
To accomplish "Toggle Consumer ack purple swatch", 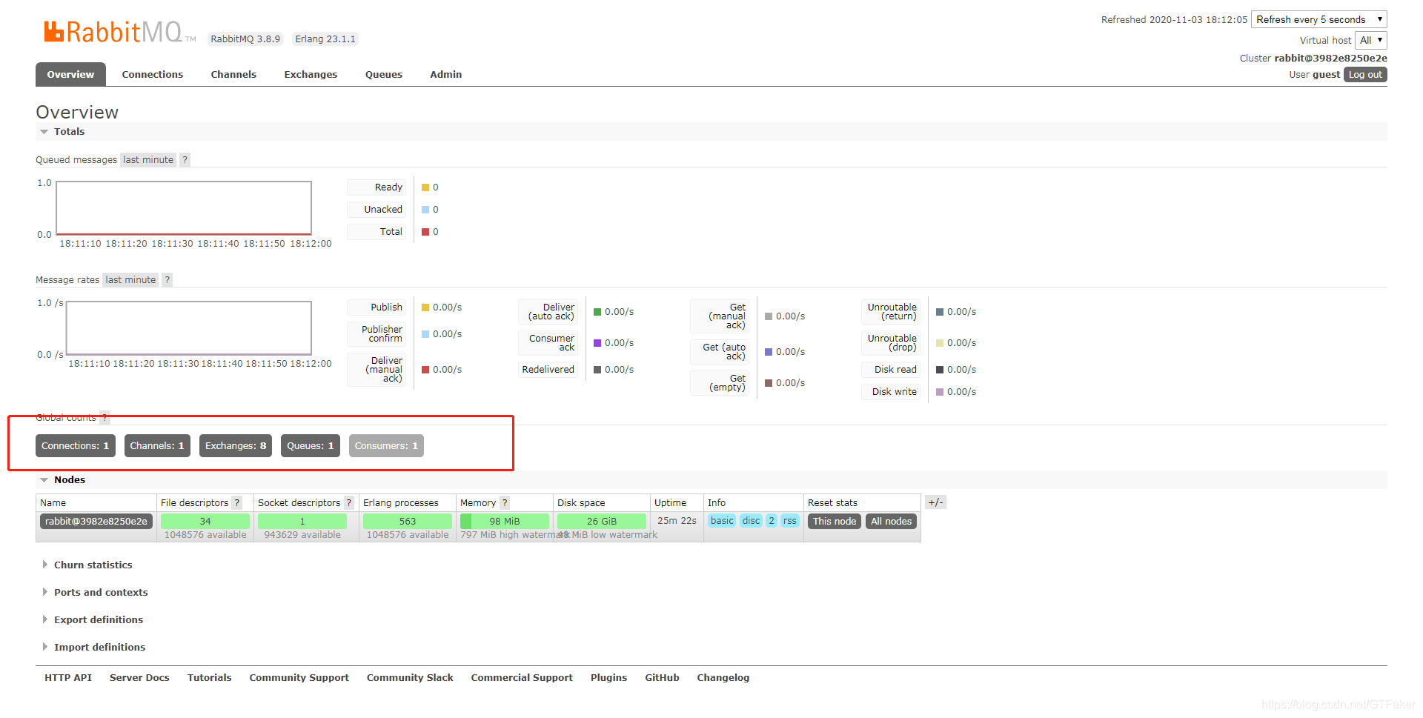I will (597, 343).
